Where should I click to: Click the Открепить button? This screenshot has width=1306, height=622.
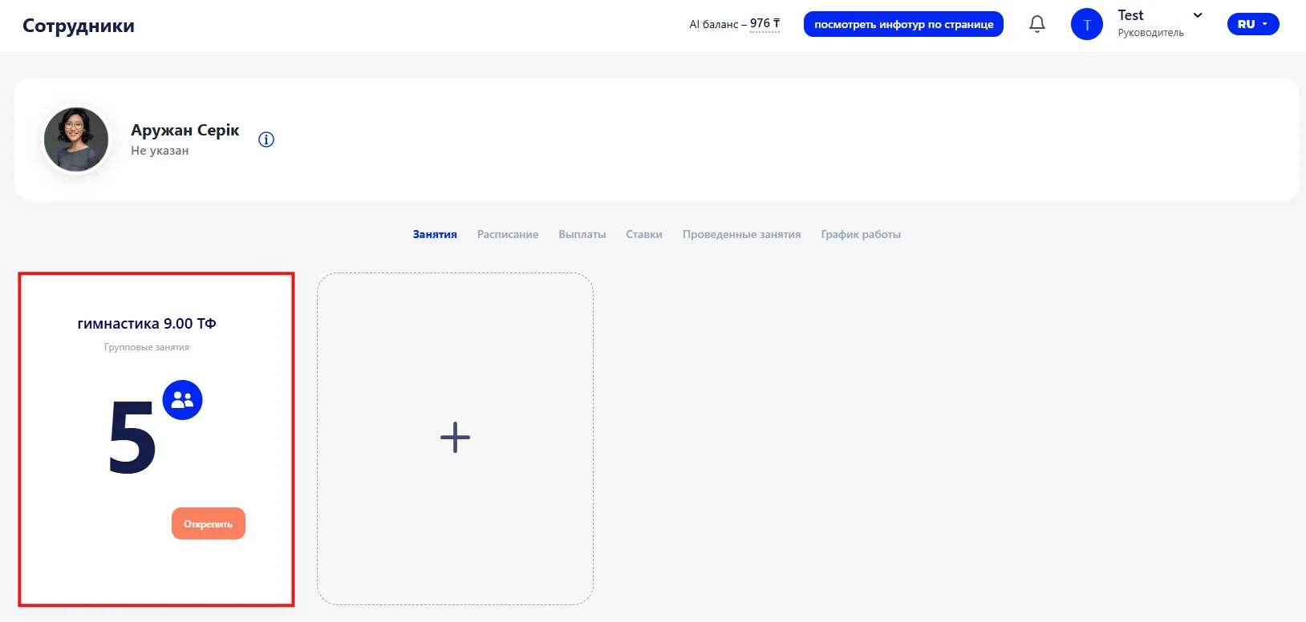pyautogui.click(x=209, y=523)
